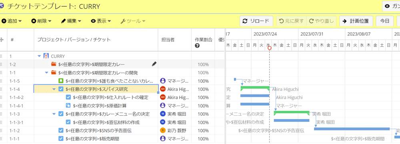Click the green bookmark icon on row 1-1-5
Viewport: 400px width, 144px height.
[61, 81]
